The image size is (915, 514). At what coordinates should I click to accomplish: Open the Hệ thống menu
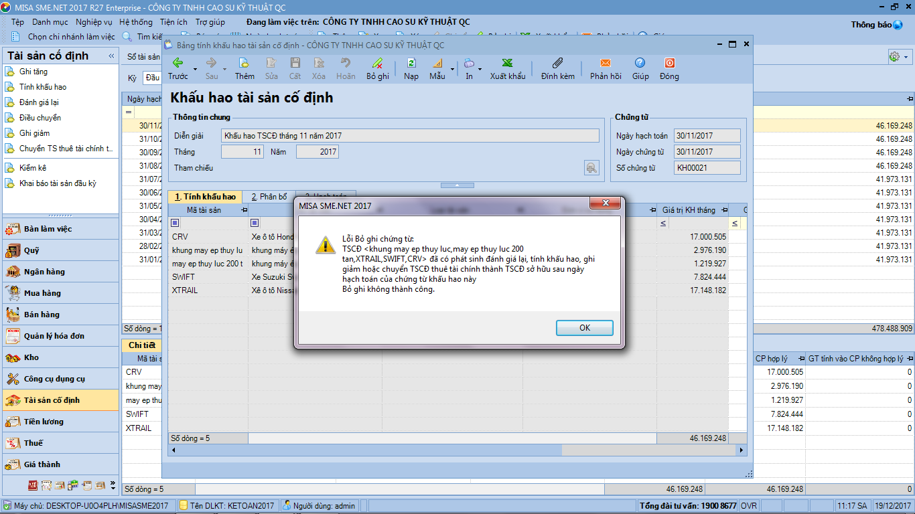click(x=136, y=22)
